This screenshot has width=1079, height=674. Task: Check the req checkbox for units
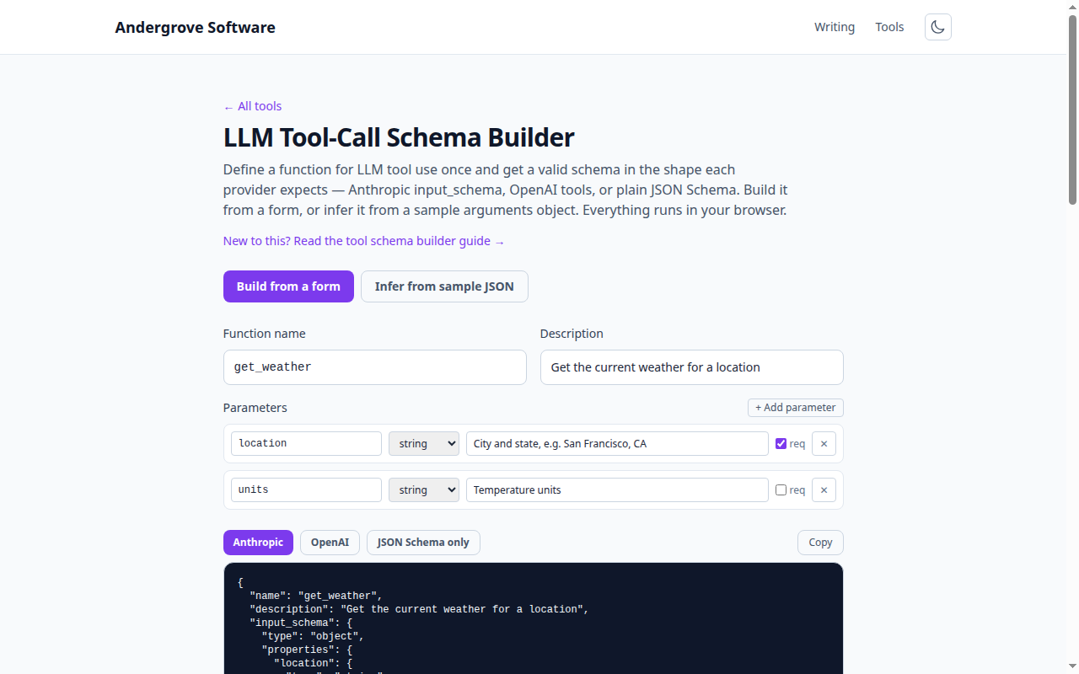[x=781, y=490]
